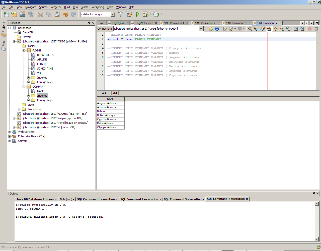
Task: Open editor document list dropdown arrow
Action: (x=312, y=23)
